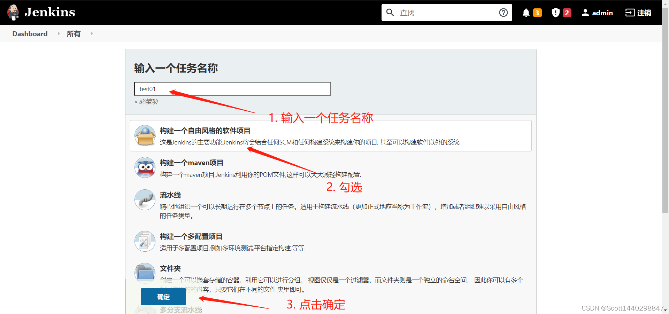Screen dimensions: 669x314
Task: Click the logout arrow icon
Action: 630,13
